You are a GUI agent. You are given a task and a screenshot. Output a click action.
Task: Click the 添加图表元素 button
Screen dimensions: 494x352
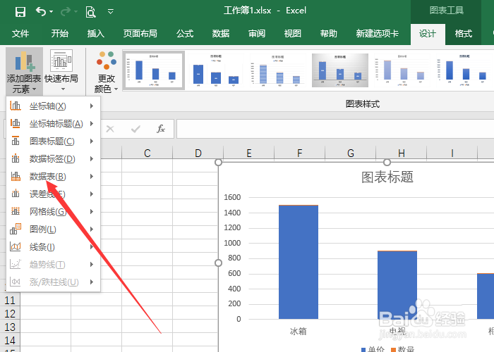tap(24, 72)
